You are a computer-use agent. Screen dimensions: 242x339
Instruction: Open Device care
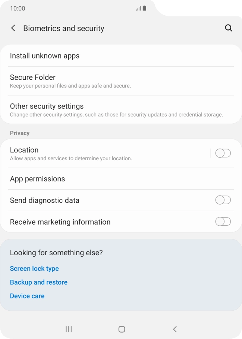pos(27,296)
